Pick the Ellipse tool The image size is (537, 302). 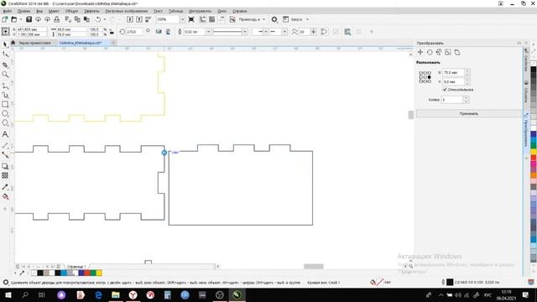tap(5, 114)
